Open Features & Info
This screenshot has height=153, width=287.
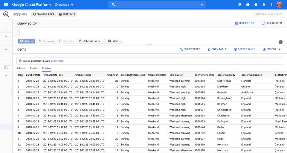[44, 14]
